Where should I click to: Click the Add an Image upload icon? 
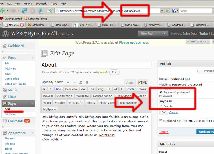pyautogui.click(x=68, y=82)
